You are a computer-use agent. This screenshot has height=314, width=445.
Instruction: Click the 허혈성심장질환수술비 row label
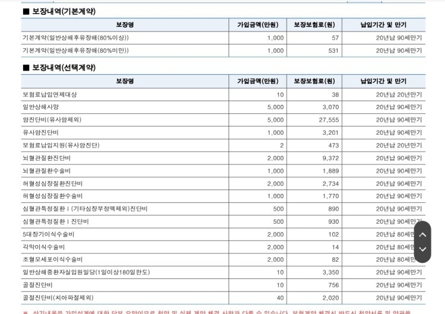52,196
